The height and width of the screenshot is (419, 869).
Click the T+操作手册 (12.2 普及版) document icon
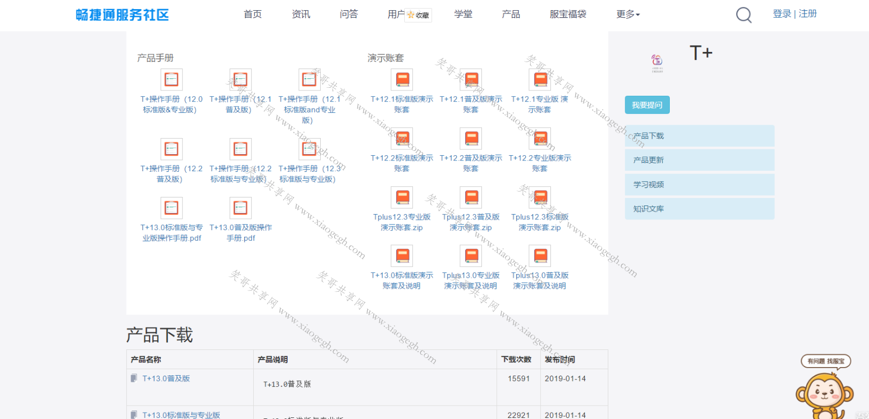coord(171,149)
